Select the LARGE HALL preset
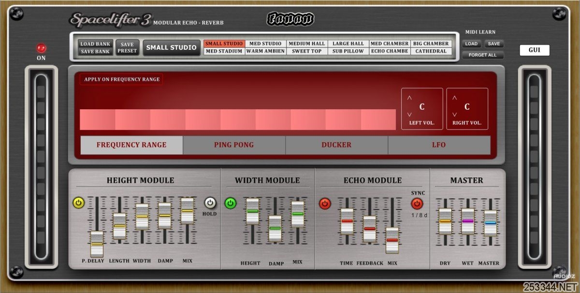Image resolution: width=580 pixels, height=293 pixels. click(x=348, y=44)
